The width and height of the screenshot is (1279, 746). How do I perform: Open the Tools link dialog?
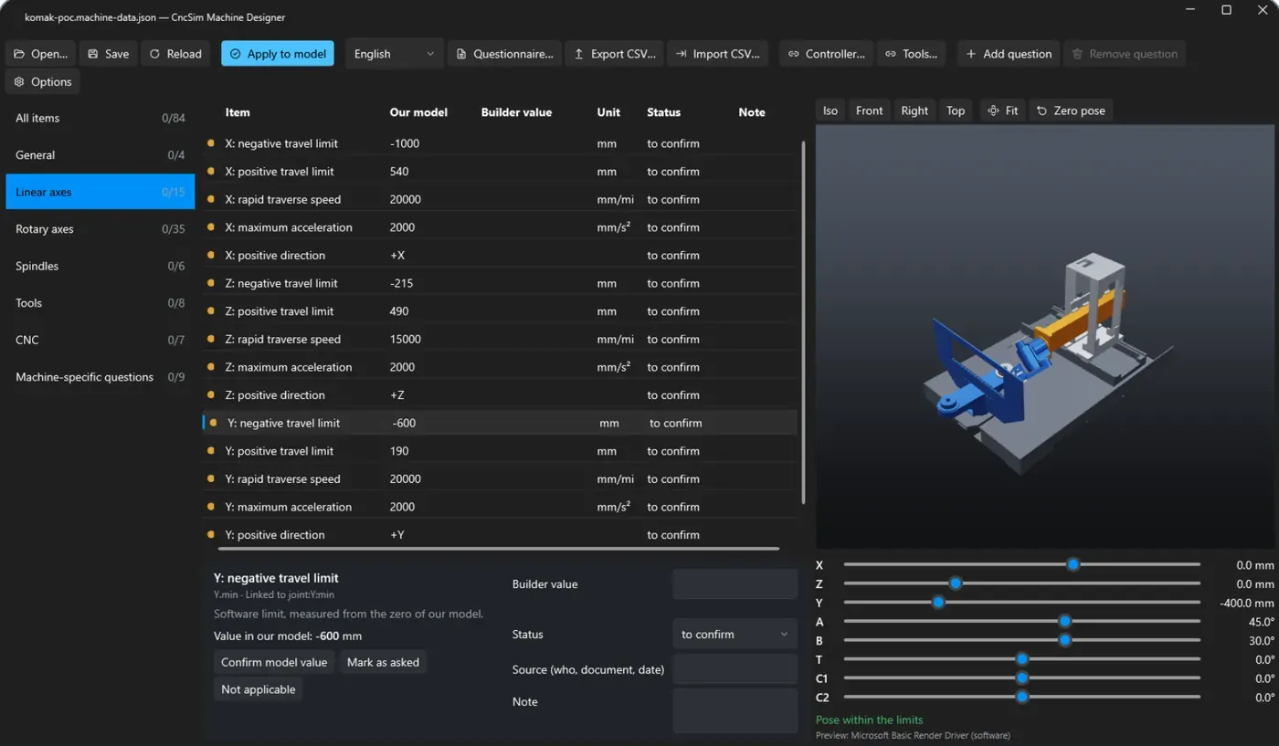pos(912,54)
